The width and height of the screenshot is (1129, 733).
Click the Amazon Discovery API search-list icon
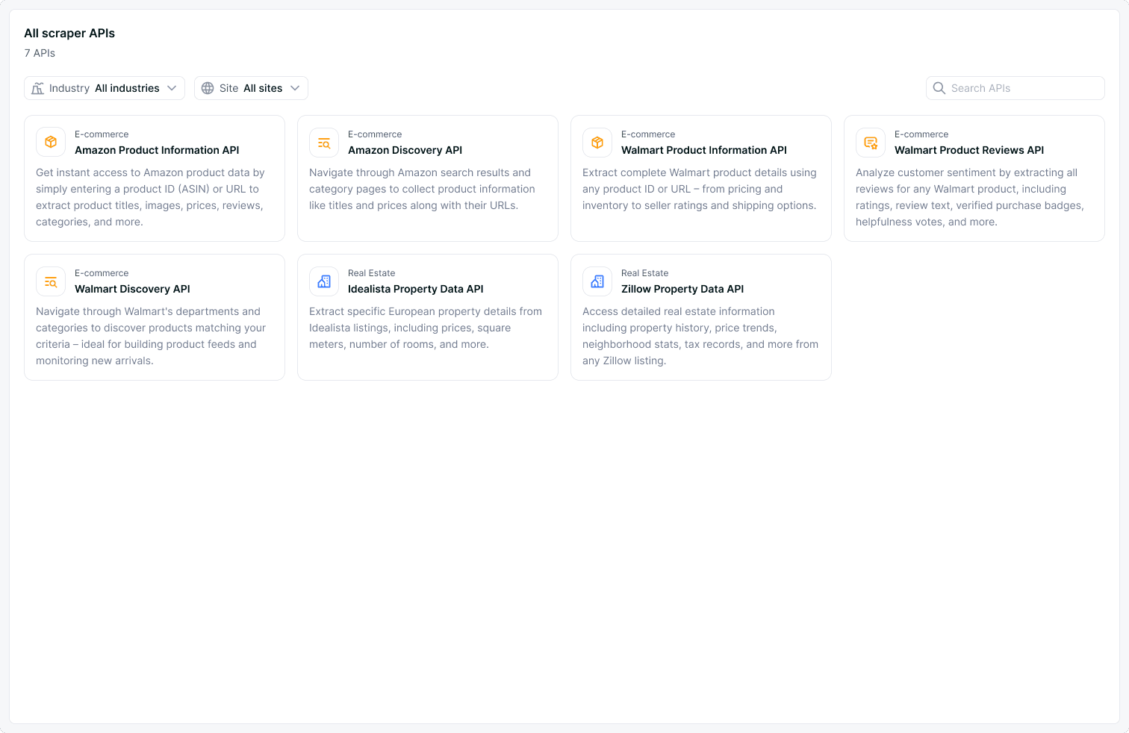[x=324, y=142]
